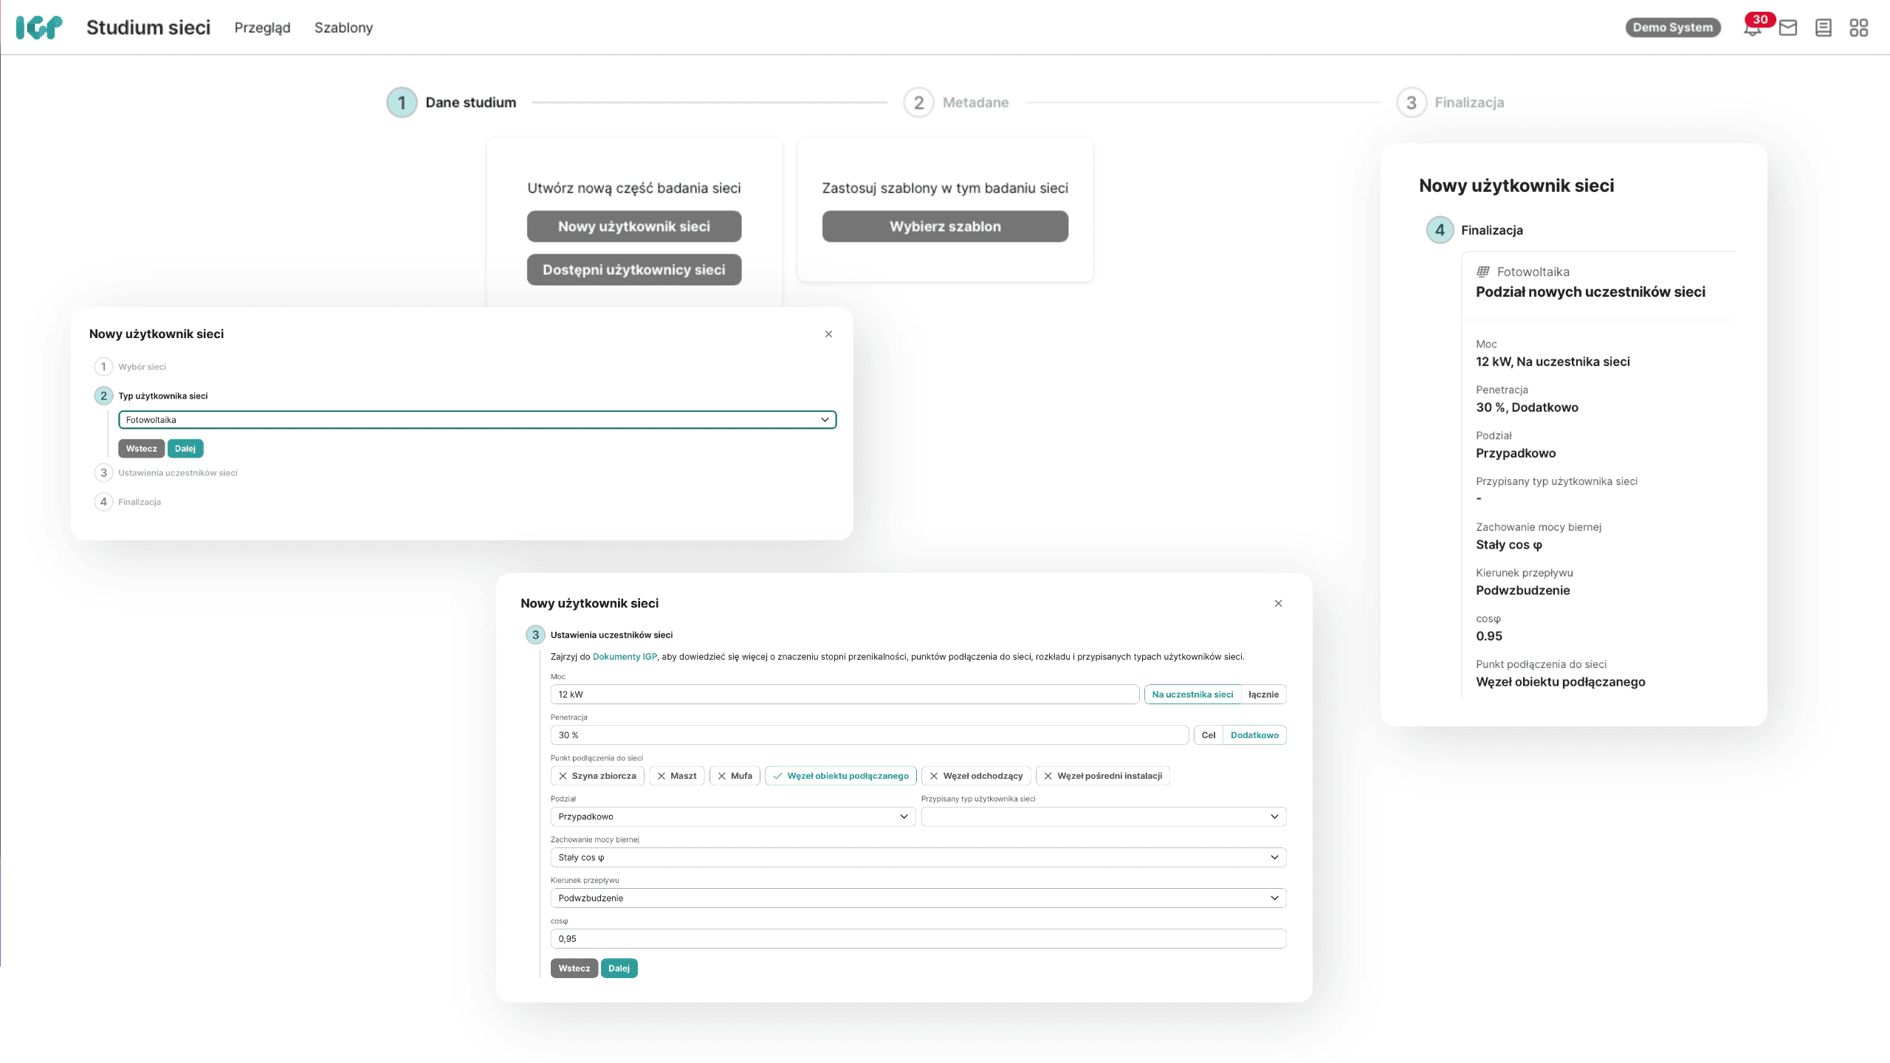Click the cosφ input field
This screenshot has width=1890, height=1063.
pyautogui.click(x=918, y=939)
